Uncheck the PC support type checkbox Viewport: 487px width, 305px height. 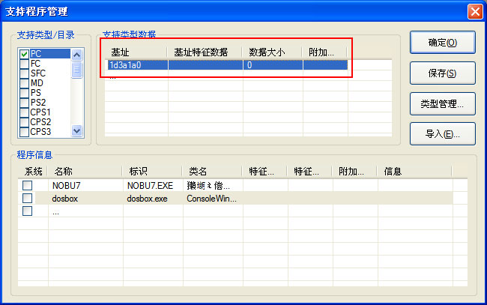25,54
